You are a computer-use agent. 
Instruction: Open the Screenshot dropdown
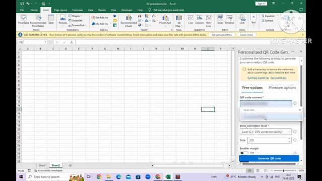pos(77,25)
